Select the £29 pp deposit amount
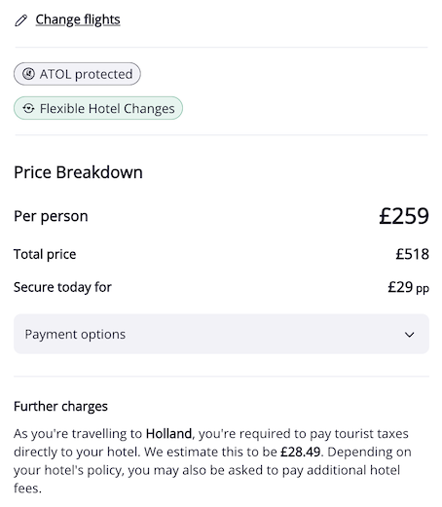This screenshot has height=507, width=442. [409, 287]
